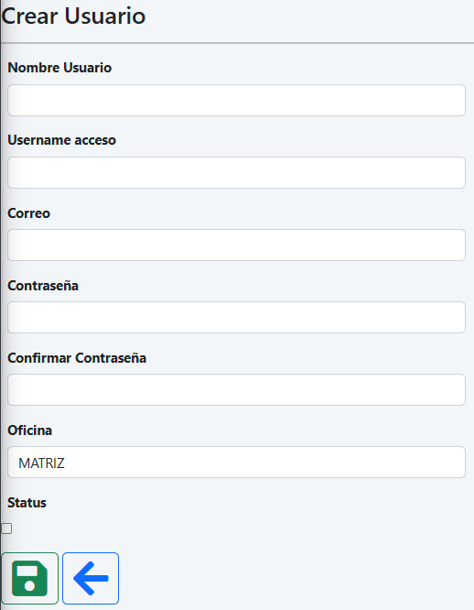This screenshot has height=610, width=474.
Task: Click the Username acceso label
Action: point(62,140)
